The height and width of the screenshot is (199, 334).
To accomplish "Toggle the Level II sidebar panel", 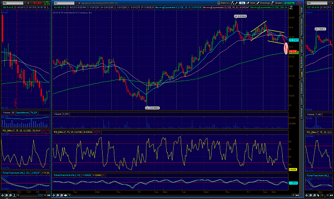I will coord(301,101).
